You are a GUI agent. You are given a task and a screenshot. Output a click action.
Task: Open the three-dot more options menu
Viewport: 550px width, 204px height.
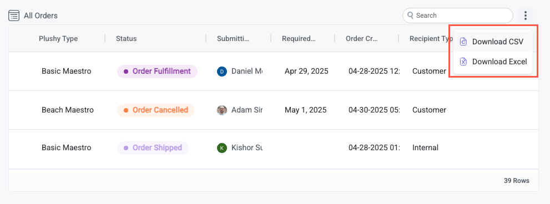tap(525, 16)
